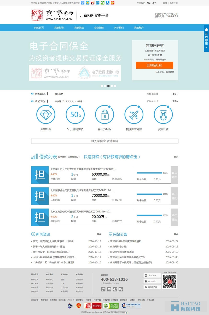Open the news item 突发：平安银行大地震
The height and width of the screenshot is (315, 209).
pyautogui.click(x=54, y=241)
